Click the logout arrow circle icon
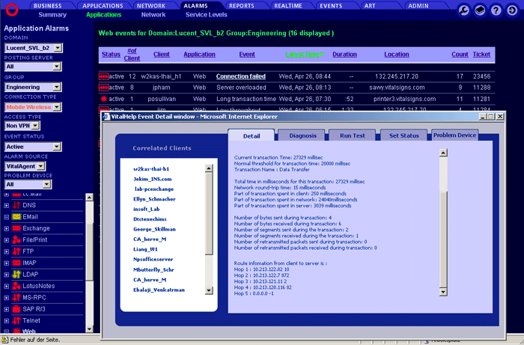Viewport: 524px width, 345px height. pyautogui.click(x=512, y=10)
